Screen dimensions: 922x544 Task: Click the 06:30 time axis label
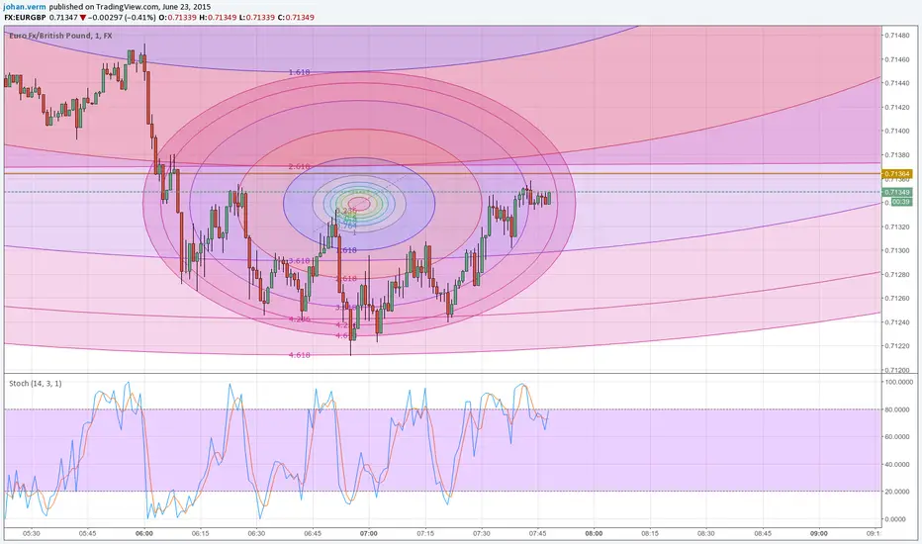pyautogui.click(x=256, y=533)
